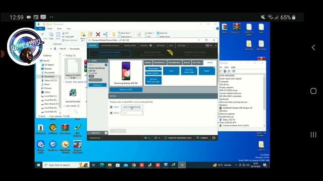
Task: Open the View menu in Device Manager
Action: click(227, 67)
